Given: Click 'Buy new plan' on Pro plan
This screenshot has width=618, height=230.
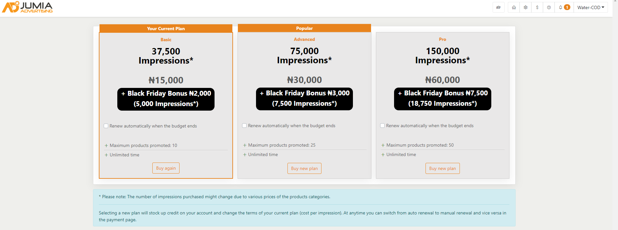Looking at the screenshot, I should point(442,168).
